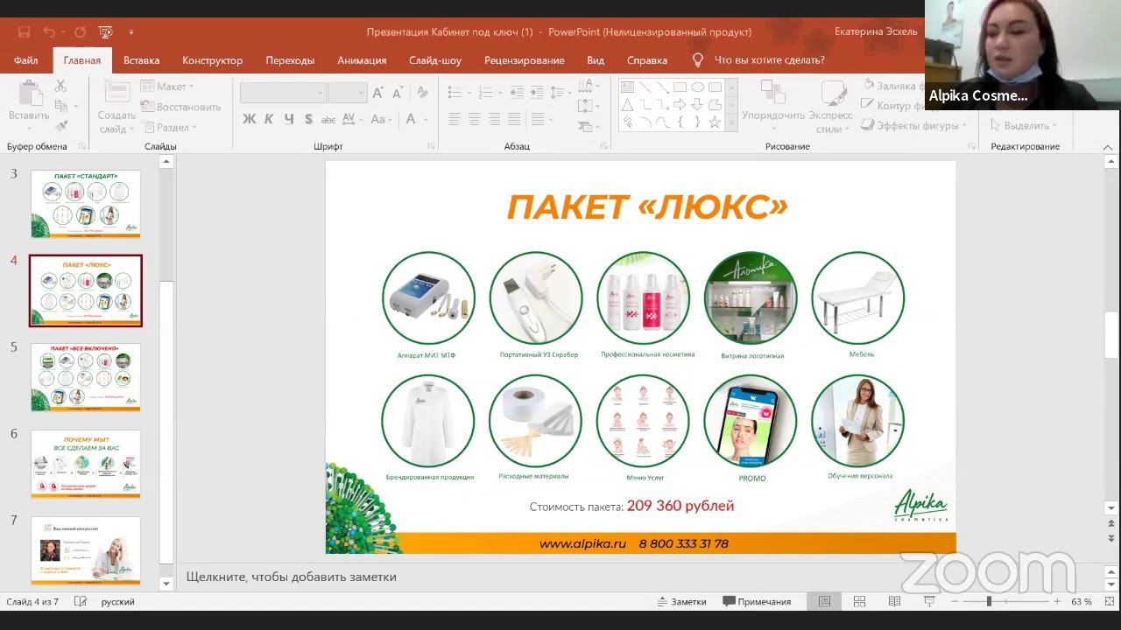Click the numbered list icon
Image resolution: width=1121 pixels, height=630 pixels.
pos(488,93)
